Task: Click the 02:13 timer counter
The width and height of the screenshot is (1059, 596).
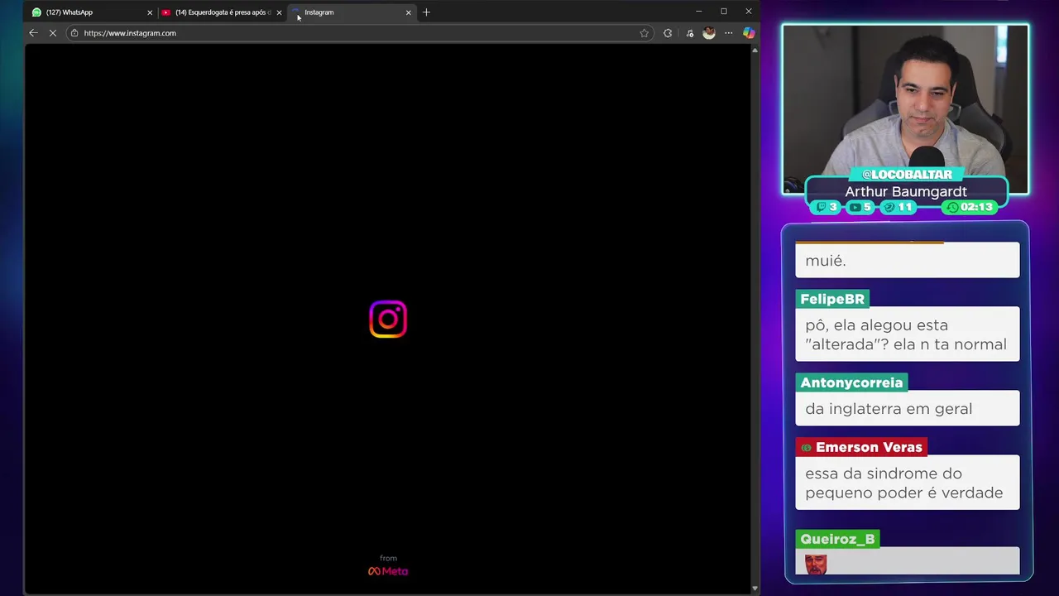Action: (970, 207)
